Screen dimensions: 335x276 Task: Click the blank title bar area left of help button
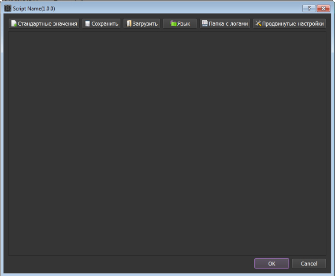(176, 9)
